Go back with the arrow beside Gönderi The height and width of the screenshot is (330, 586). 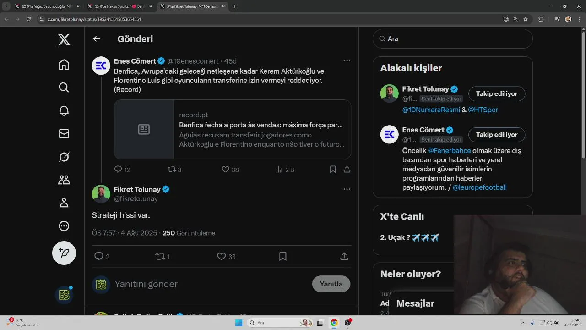pyautogui.click(x=97, y=39)
